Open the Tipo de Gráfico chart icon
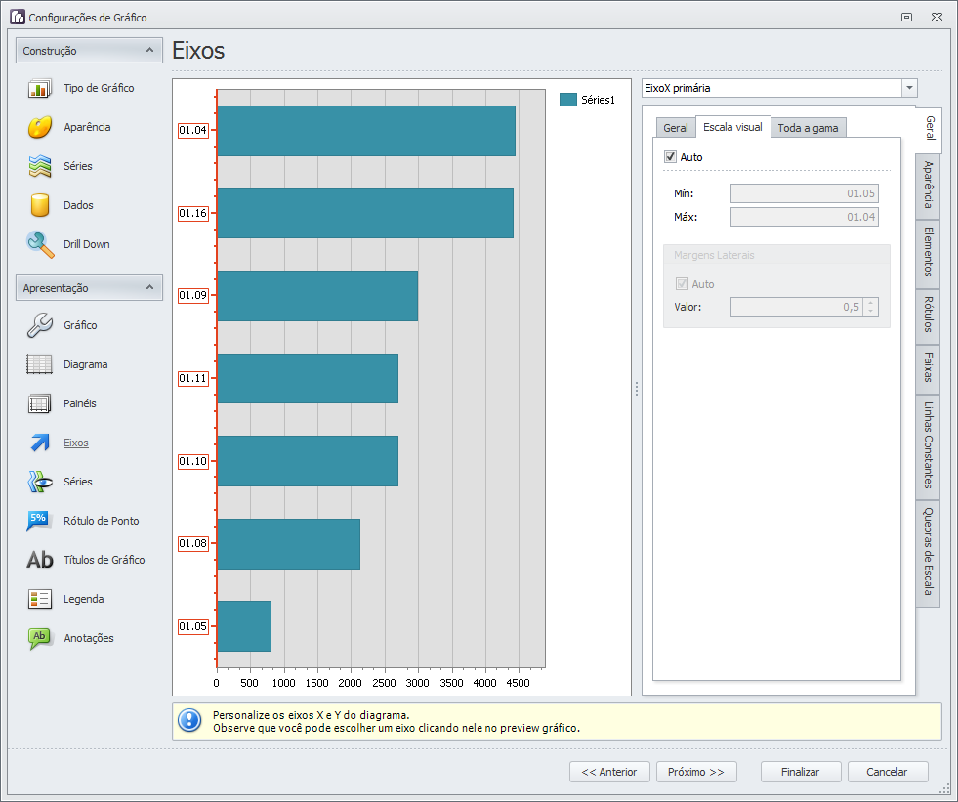This screenshot has width=958, height=802. pos(40,89)
